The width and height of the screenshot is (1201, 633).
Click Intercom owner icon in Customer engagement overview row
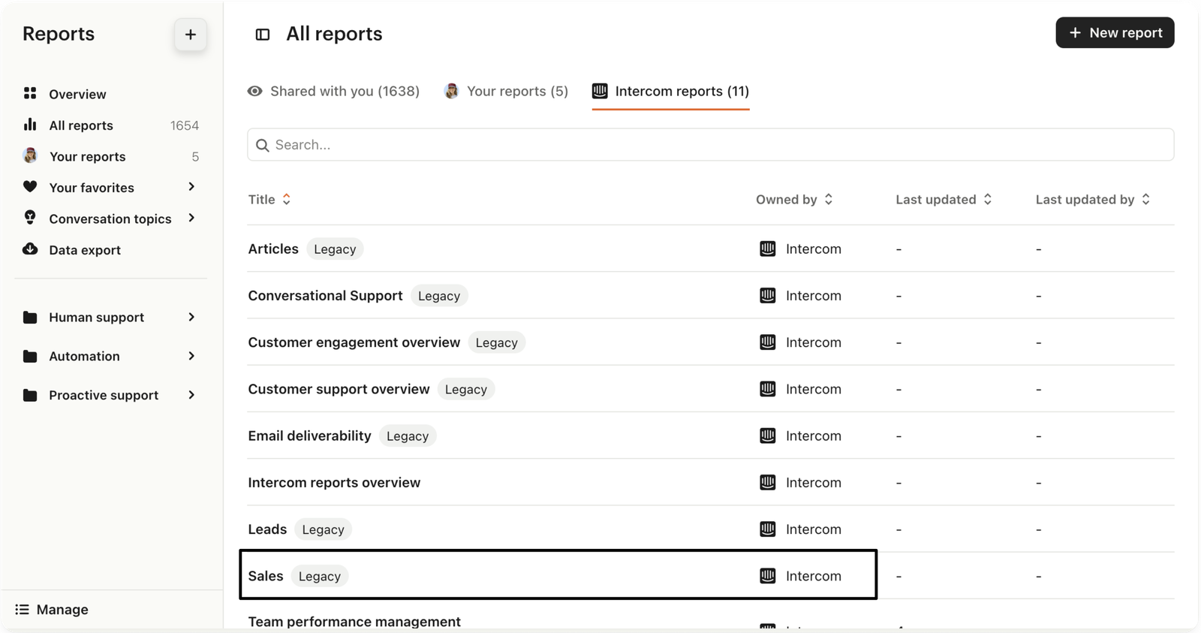(x=767, y=342)
